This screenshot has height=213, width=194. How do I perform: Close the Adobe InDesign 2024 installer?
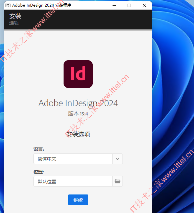(144, 5)
